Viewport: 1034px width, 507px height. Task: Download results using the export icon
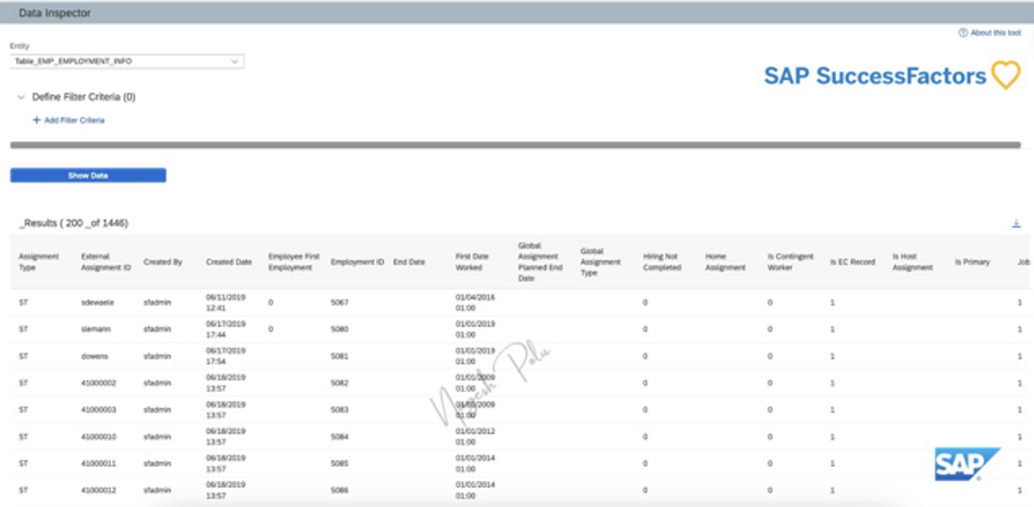[1016, 223]
